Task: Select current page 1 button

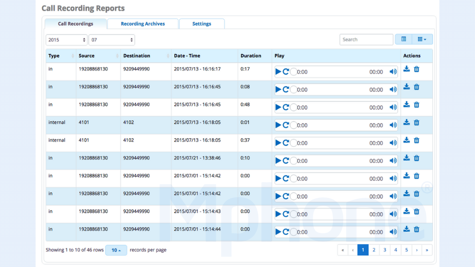Action: pos(363,250)
